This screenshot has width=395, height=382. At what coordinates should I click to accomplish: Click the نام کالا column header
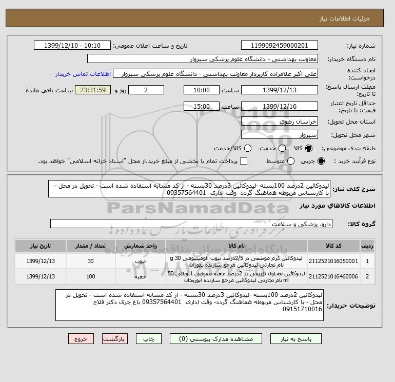click(236, 246)
